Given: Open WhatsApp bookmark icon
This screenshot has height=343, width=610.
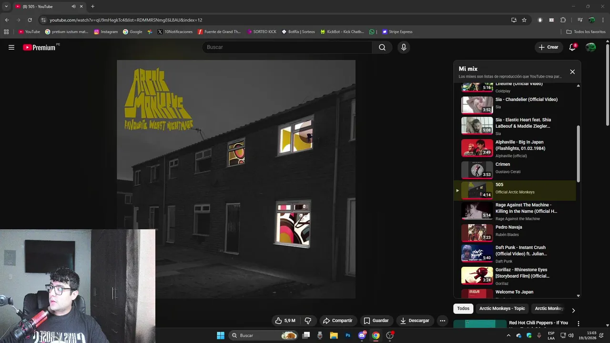Looking at the screenshot, I should tap(372, 32).
